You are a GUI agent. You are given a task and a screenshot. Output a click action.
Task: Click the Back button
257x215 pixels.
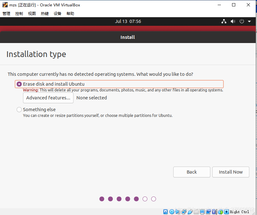pos(191,172)
